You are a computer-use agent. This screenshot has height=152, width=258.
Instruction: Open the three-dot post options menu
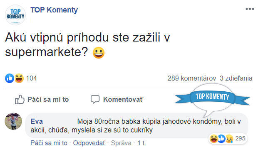250,9
